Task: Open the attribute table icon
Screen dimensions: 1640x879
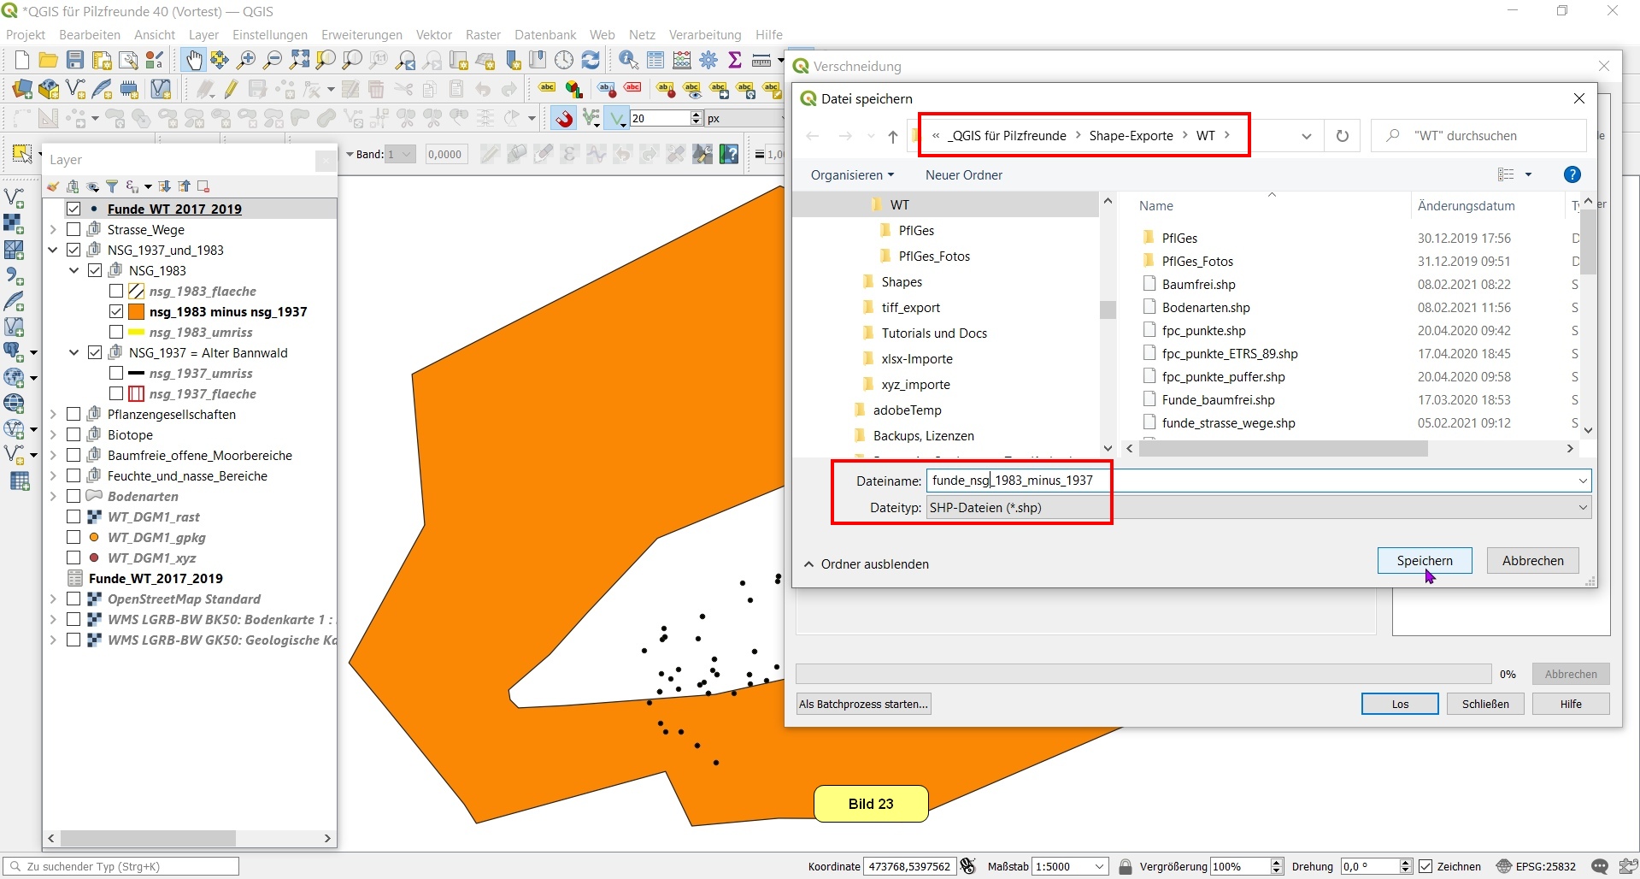Action: 655,60
